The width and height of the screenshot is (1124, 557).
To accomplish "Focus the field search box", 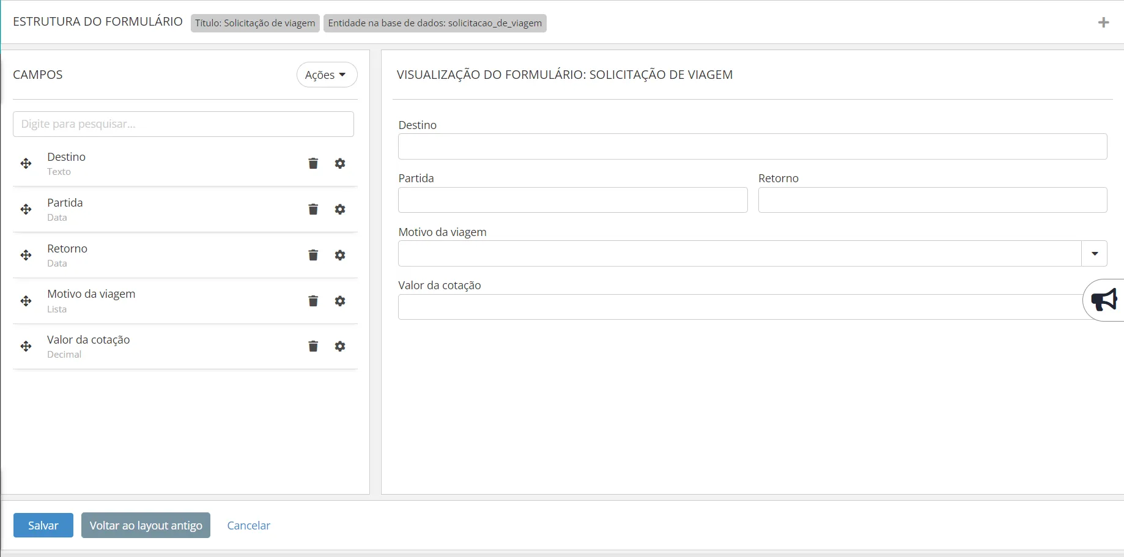I will (x=183, y=124).
